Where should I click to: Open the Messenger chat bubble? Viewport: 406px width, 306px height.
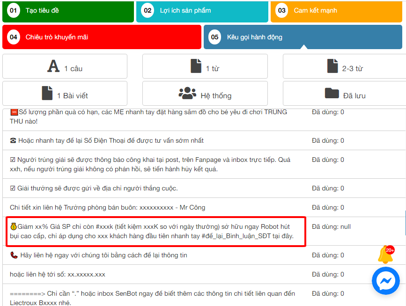[x=385, y=281]
